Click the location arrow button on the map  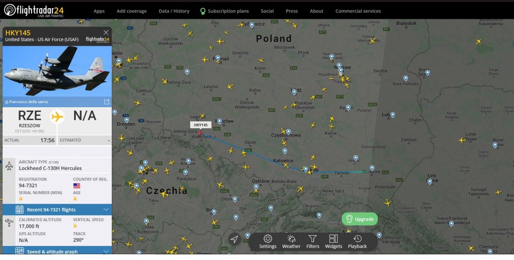[234, 239]
